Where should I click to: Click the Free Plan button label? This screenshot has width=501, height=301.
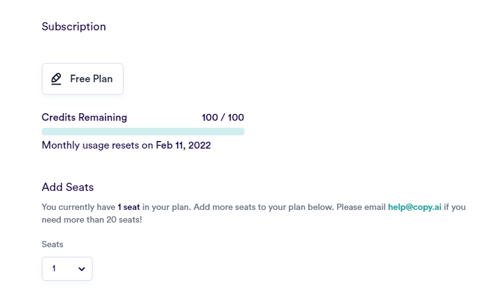91,79
